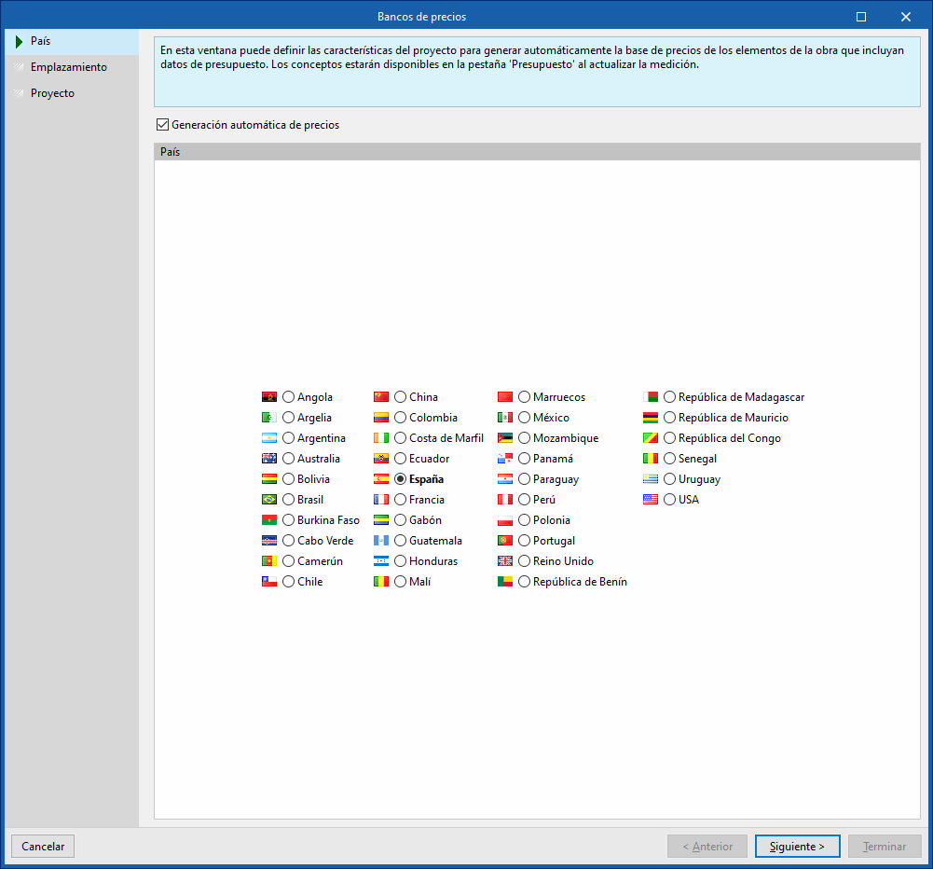Click the Cancelar button

tap(43, 847)
